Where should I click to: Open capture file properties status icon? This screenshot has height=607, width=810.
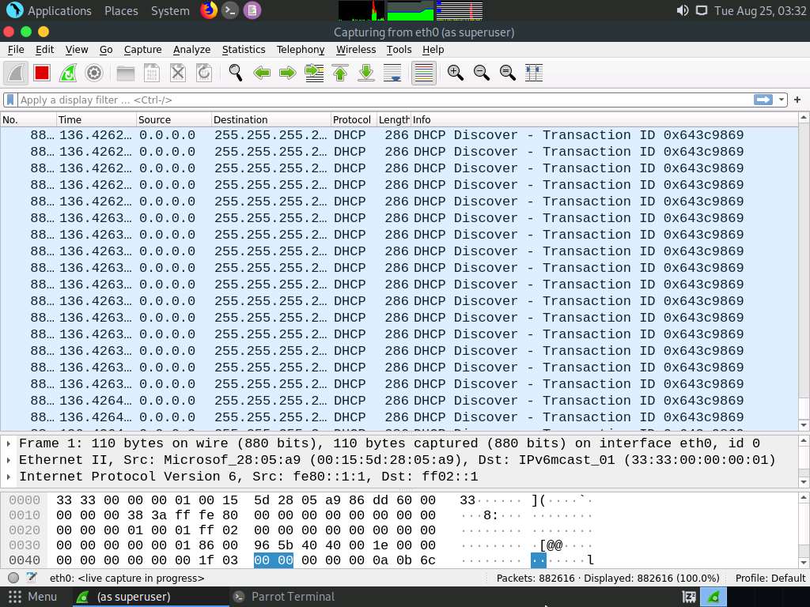tap(32, 578)
